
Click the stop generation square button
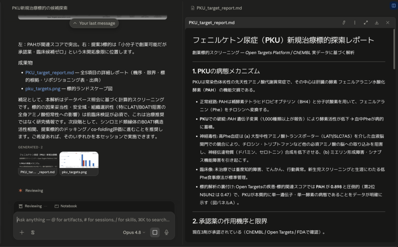pyautogui.click(x=155, y=232)
